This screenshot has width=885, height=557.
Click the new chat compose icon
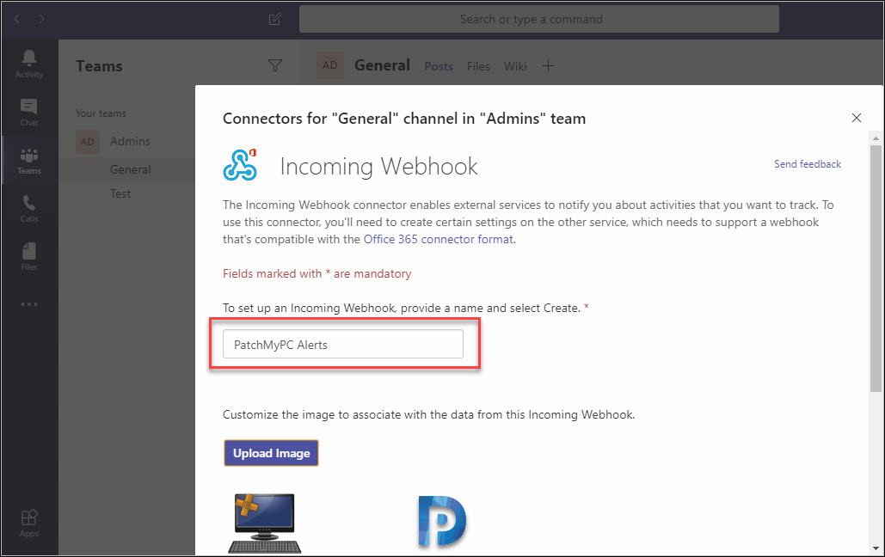[275, 19]
